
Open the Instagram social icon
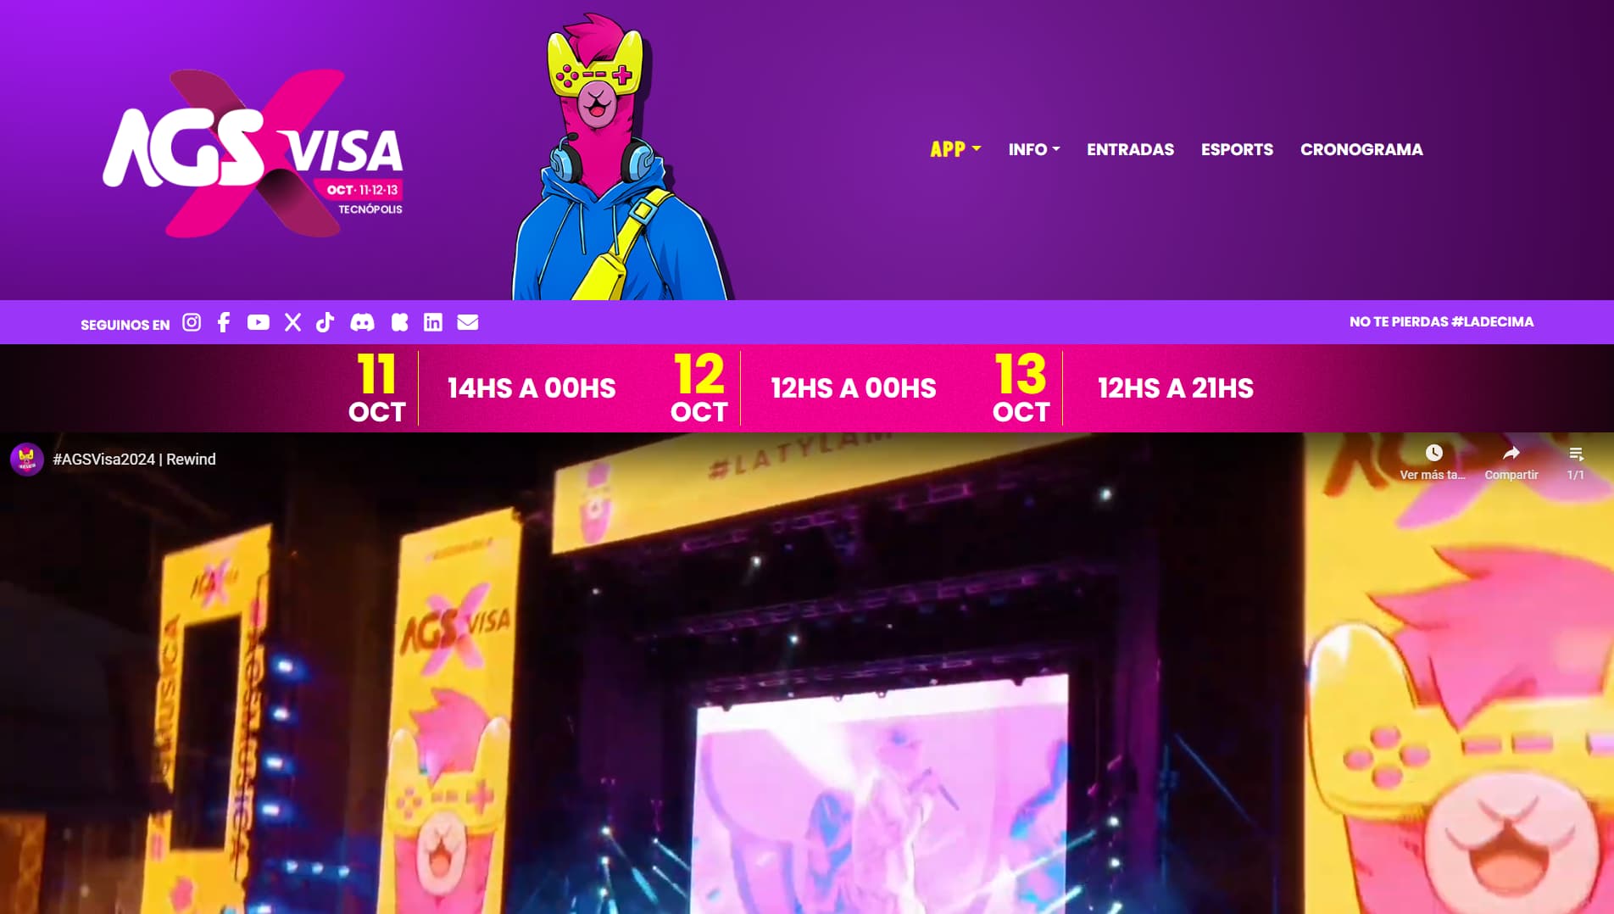tap(192, 322)
